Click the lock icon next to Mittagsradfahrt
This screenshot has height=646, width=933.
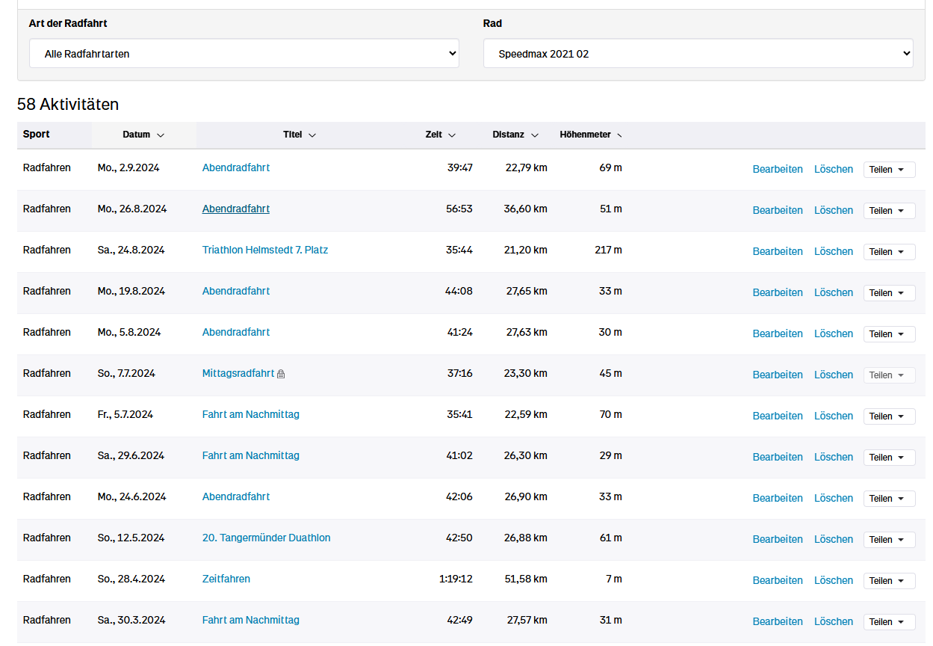(281, 374)
